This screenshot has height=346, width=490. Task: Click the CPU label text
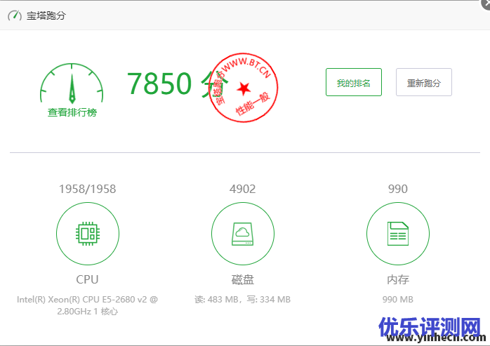[87, 279]
